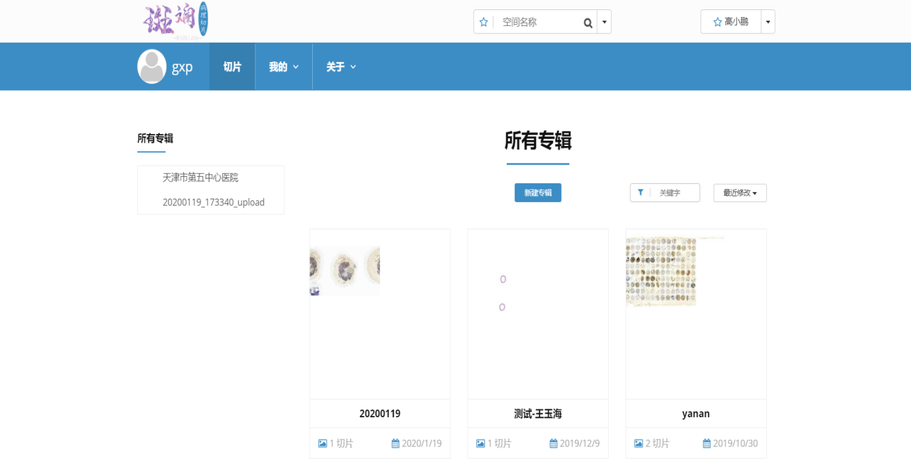Open the dropdown arrow next to search
This screenshot has width=911, height=474.
point(604,22)
